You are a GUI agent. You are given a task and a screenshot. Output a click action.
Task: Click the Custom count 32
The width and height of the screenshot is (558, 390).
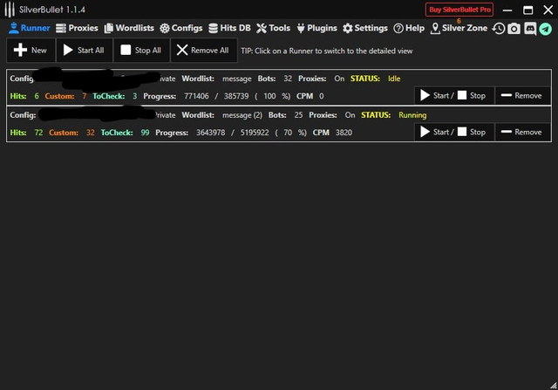(91, 133)
